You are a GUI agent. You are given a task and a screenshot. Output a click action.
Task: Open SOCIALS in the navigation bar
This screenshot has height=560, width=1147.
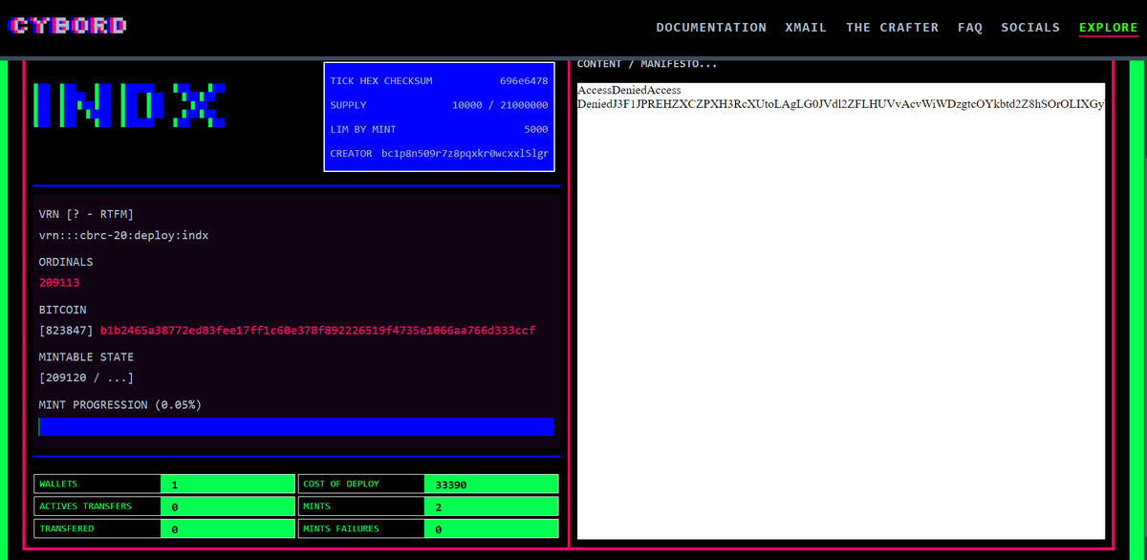coord(1030,28)
